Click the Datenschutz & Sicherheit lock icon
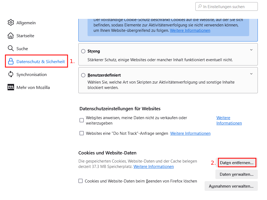This screenshot has height=200, width=267. (x=11, y=61)
